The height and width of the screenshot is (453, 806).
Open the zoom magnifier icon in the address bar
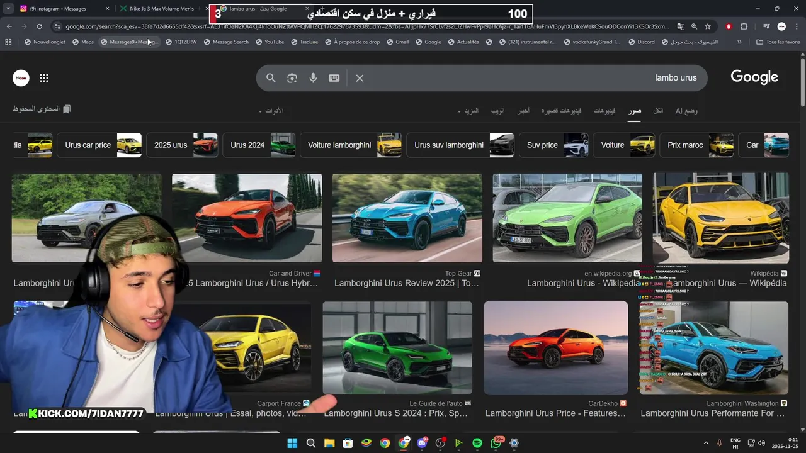click(694, 26)
